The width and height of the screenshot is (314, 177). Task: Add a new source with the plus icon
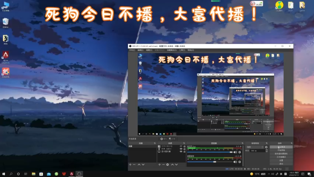[159, 164]
